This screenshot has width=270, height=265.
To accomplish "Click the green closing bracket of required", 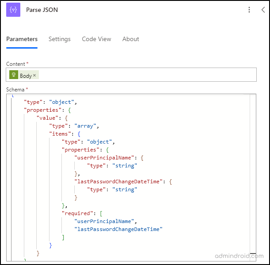I will (63, 237).
